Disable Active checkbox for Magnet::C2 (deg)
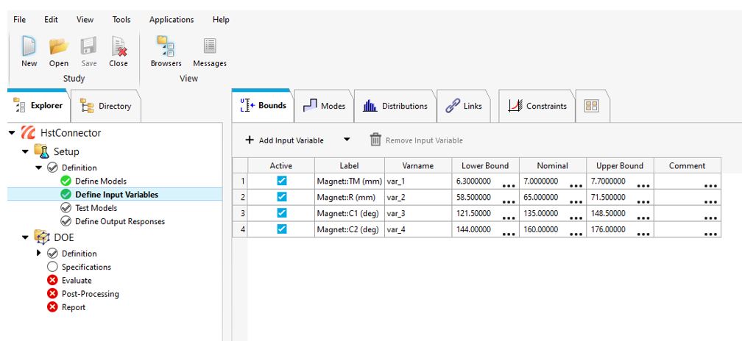Image resolution: width=742 pixels, height=341 pixels. point(281,229)
